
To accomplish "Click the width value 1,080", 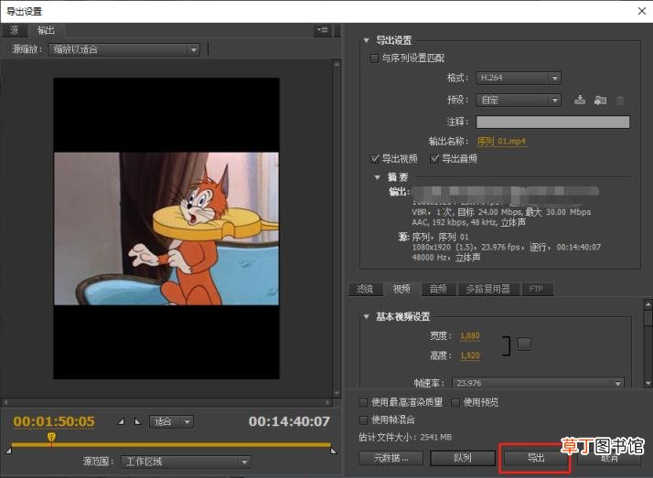I will tap(470, 335).
